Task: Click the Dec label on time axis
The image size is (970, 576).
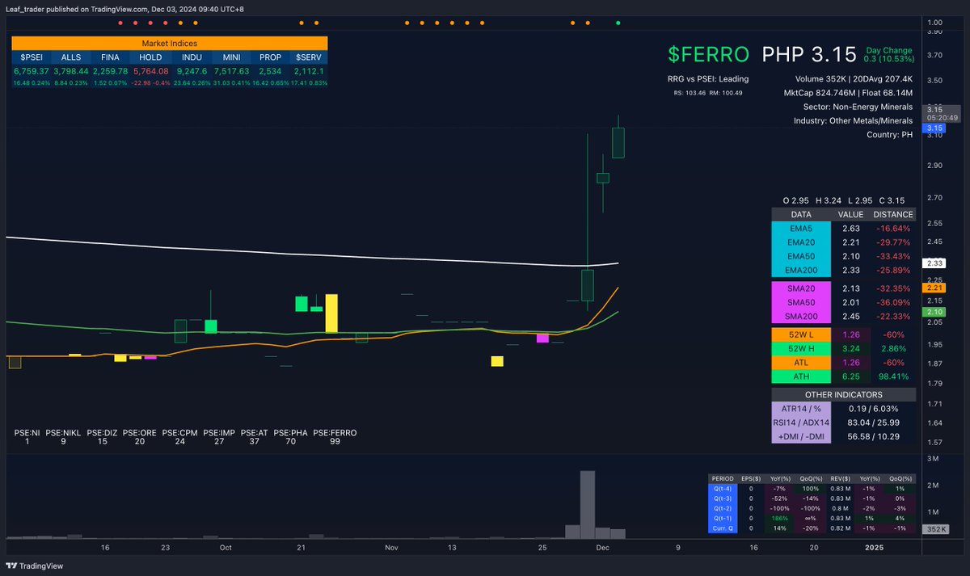Action: click(x=603, y=548)
